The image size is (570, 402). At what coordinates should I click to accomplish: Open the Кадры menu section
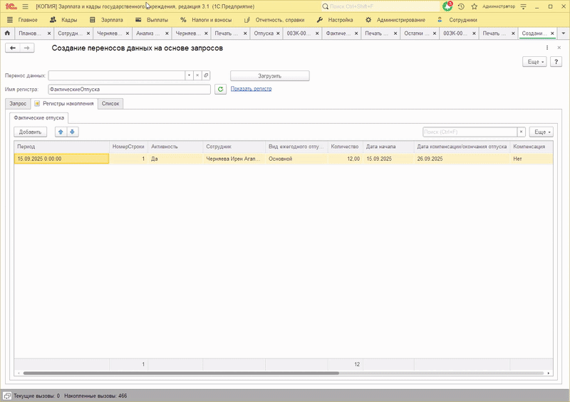point(63,20)
